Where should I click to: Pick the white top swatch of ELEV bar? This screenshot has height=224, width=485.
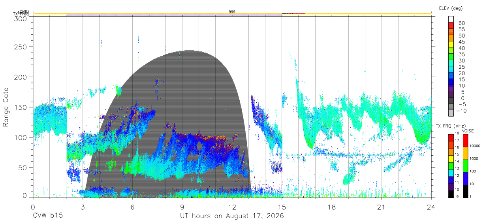coord(451,19)
